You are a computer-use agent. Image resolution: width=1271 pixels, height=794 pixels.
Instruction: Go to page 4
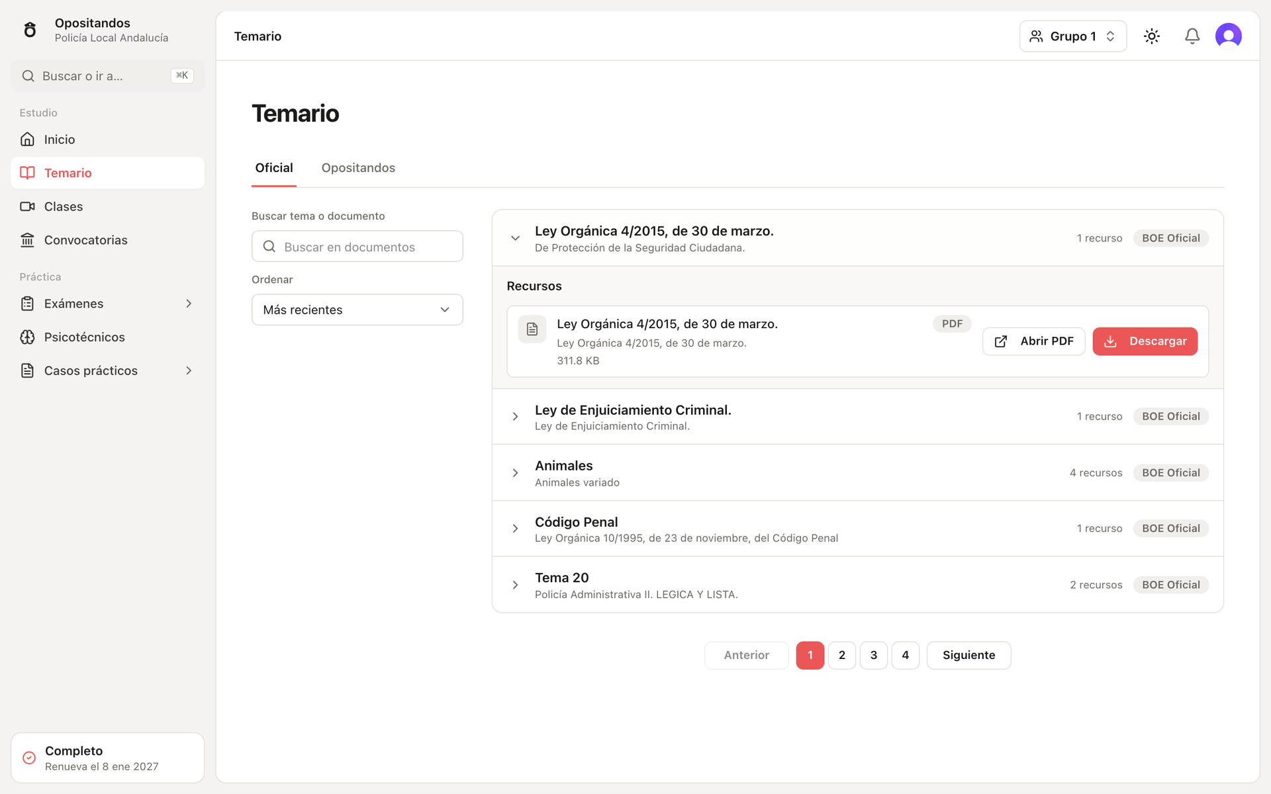[x=906, y=655]
